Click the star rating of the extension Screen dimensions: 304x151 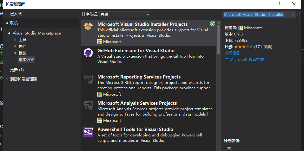(x=244, y=47)
